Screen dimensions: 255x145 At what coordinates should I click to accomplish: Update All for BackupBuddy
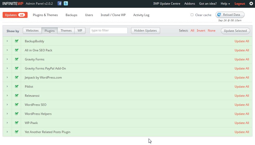pos(242,41)
